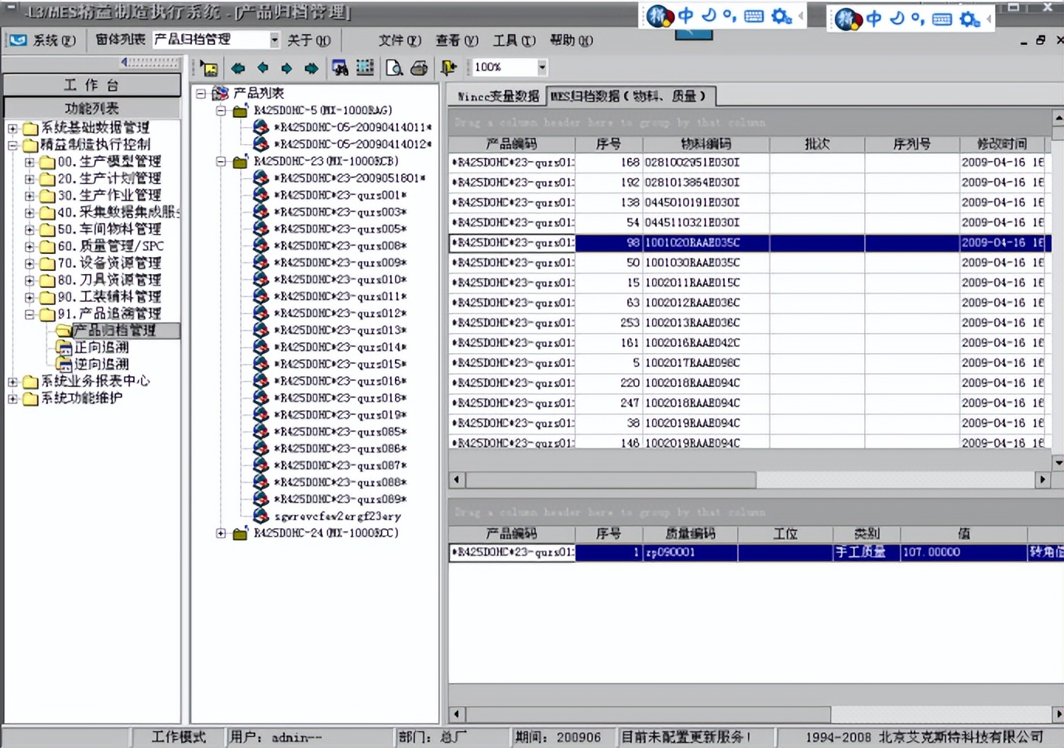This screenshot has width=1064, height=748.
Task: Collapse the 精益制造执行控制 folder
Action: tap(12, 145)
